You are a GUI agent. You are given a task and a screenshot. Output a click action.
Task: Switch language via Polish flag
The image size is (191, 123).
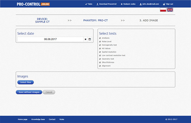pyautogui.click(x=163, y=10)
